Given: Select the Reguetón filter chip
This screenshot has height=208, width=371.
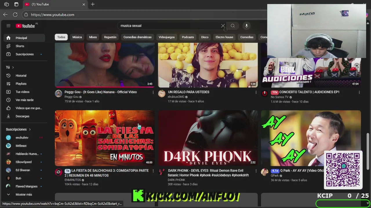Looking at the screenshot, I should (110, 37).
